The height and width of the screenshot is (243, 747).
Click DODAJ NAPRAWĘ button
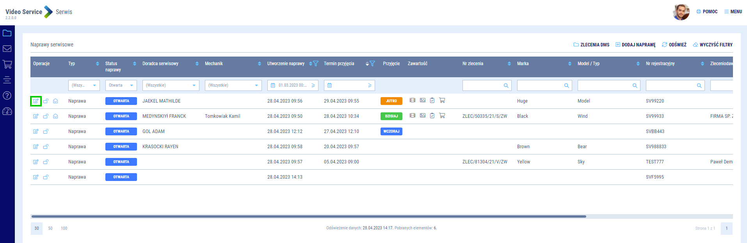635,45
